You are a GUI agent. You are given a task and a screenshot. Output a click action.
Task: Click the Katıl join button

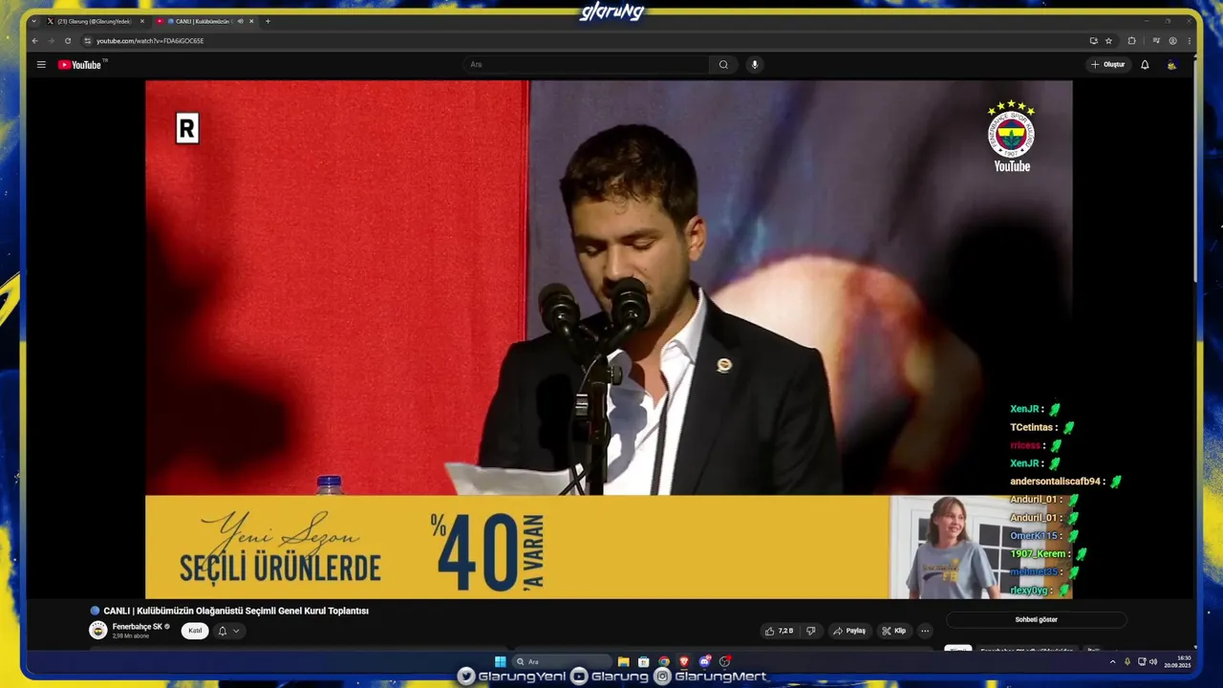[x=195, y=631]
